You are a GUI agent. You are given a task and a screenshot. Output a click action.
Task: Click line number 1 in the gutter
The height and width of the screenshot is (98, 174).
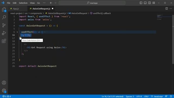pyautogui.click(x=14, y=16)
